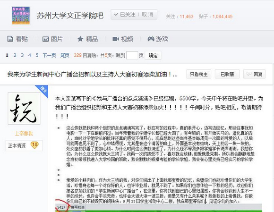Click the 游戏 gamepad icon
274x212 pixels.
pos(151,39)
